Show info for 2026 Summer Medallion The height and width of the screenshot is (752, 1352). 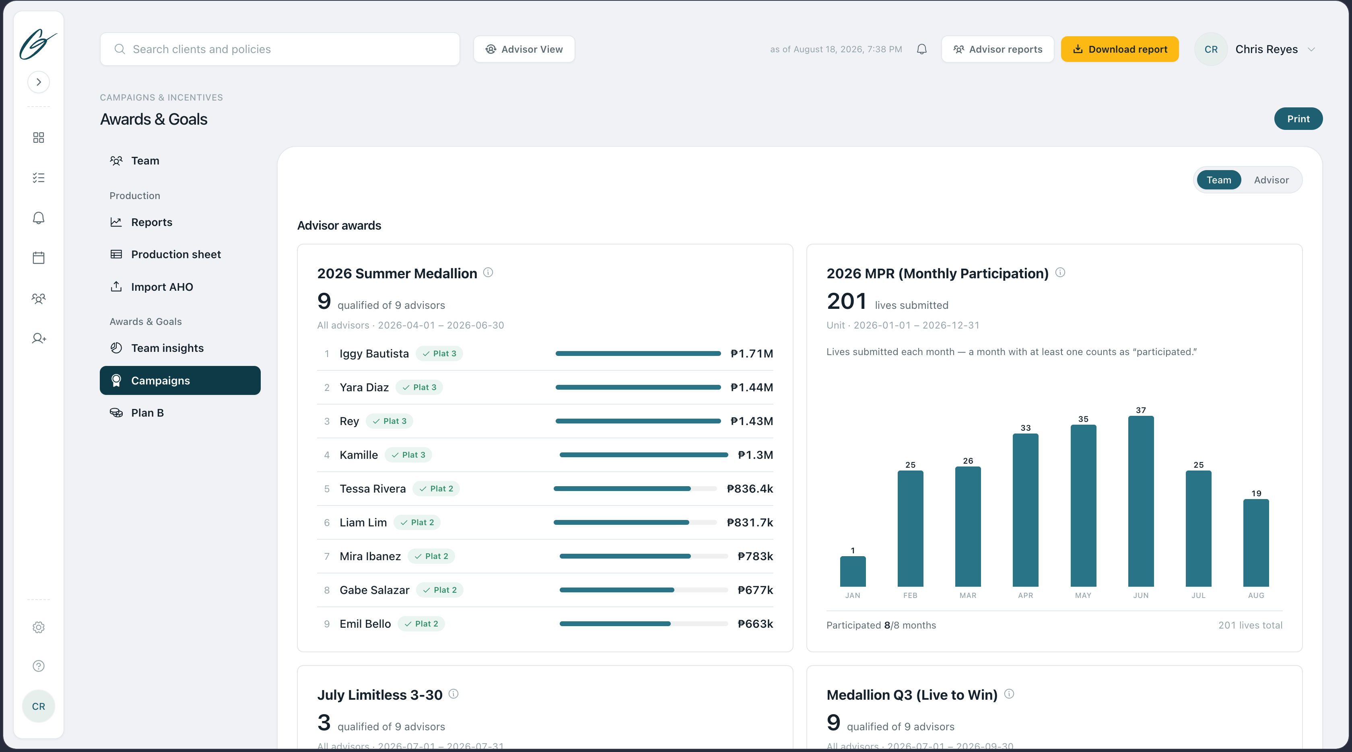coord(488,272)
